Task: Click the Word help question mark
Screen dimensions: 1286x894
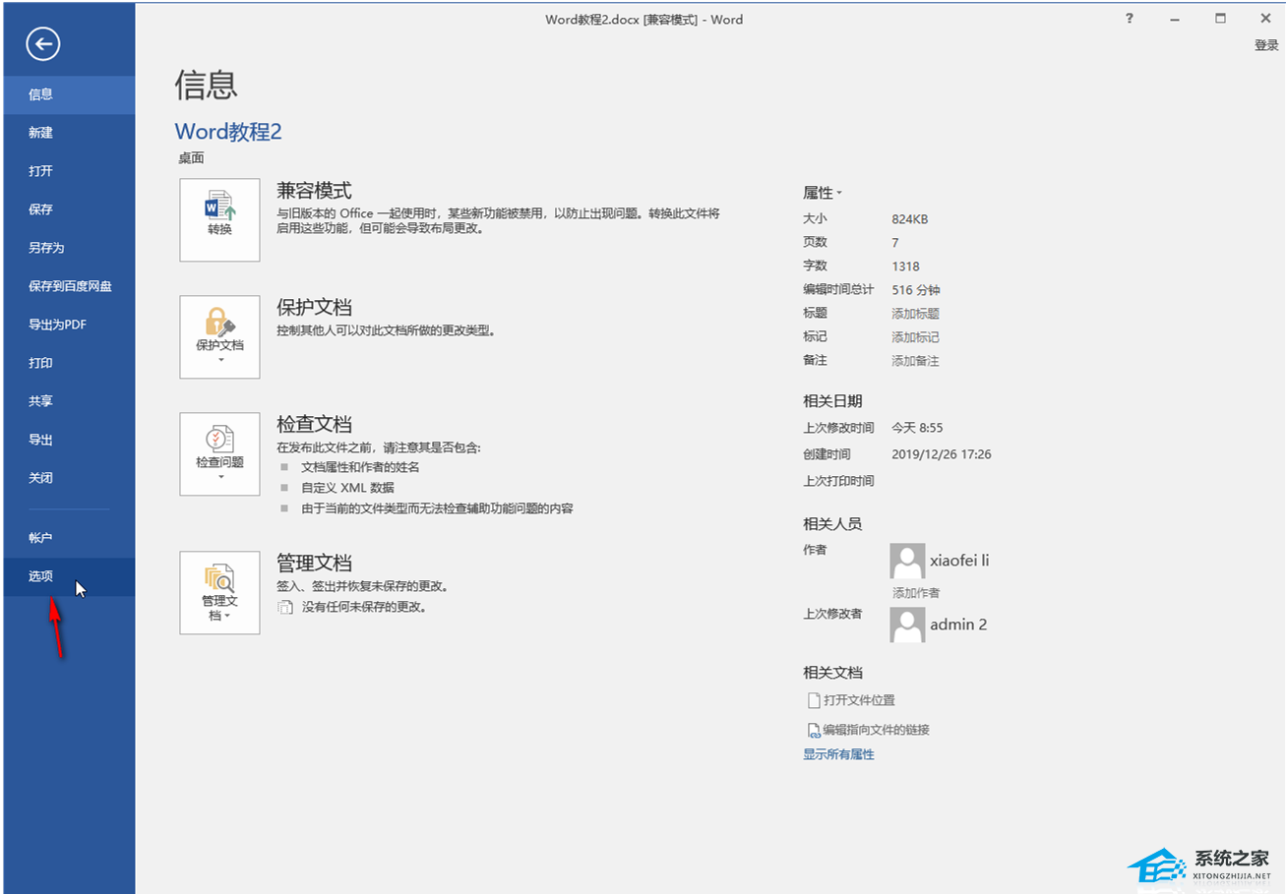Action: pos(1129,18)
